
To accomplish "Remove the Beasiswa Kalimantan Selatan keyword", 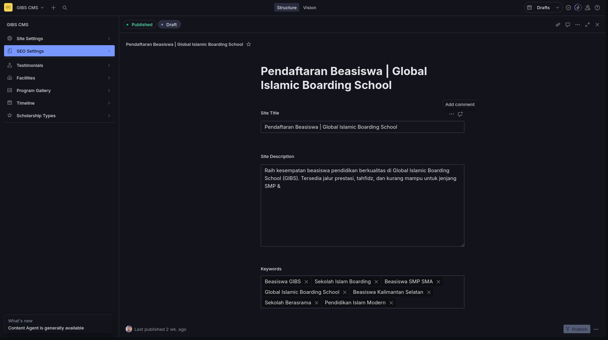I will point(429,292).
